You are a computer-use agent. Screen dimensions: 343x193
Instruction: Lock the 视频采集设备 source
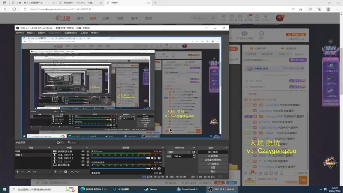tap(87, 151)
